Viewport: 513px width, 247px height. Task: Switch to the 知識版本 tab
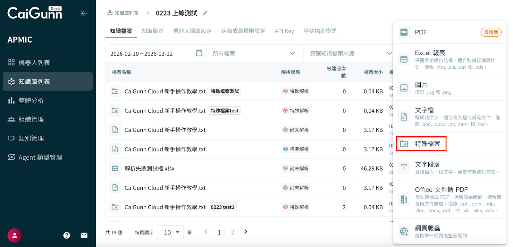click(x=153, y=31)
